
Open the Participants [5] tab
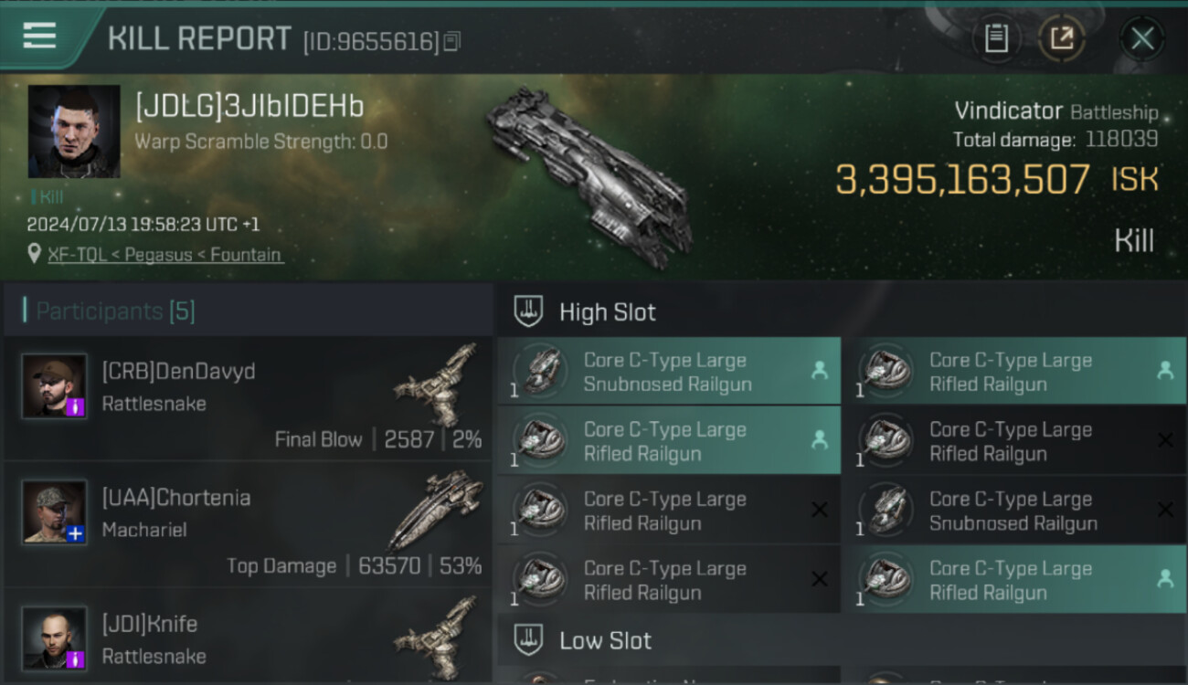click(115, 311)
